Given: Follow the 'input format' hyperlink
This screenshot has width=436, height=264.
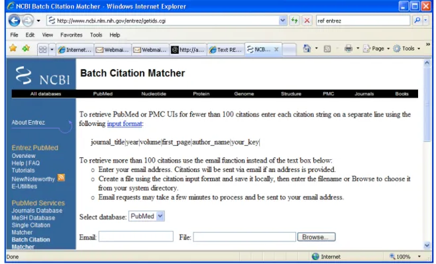Looking at the screenshot, I should pos(125,123).
